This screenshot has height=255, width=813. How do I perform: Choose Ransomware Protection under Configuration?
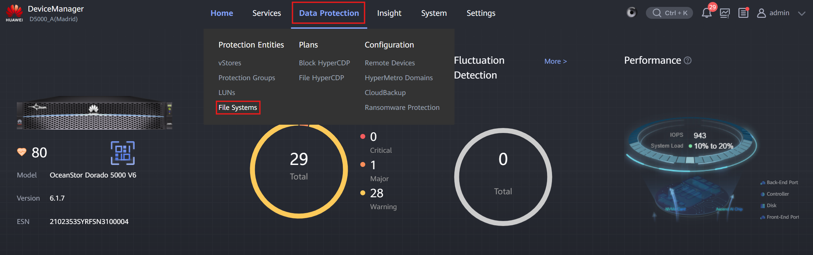[402, 108]
